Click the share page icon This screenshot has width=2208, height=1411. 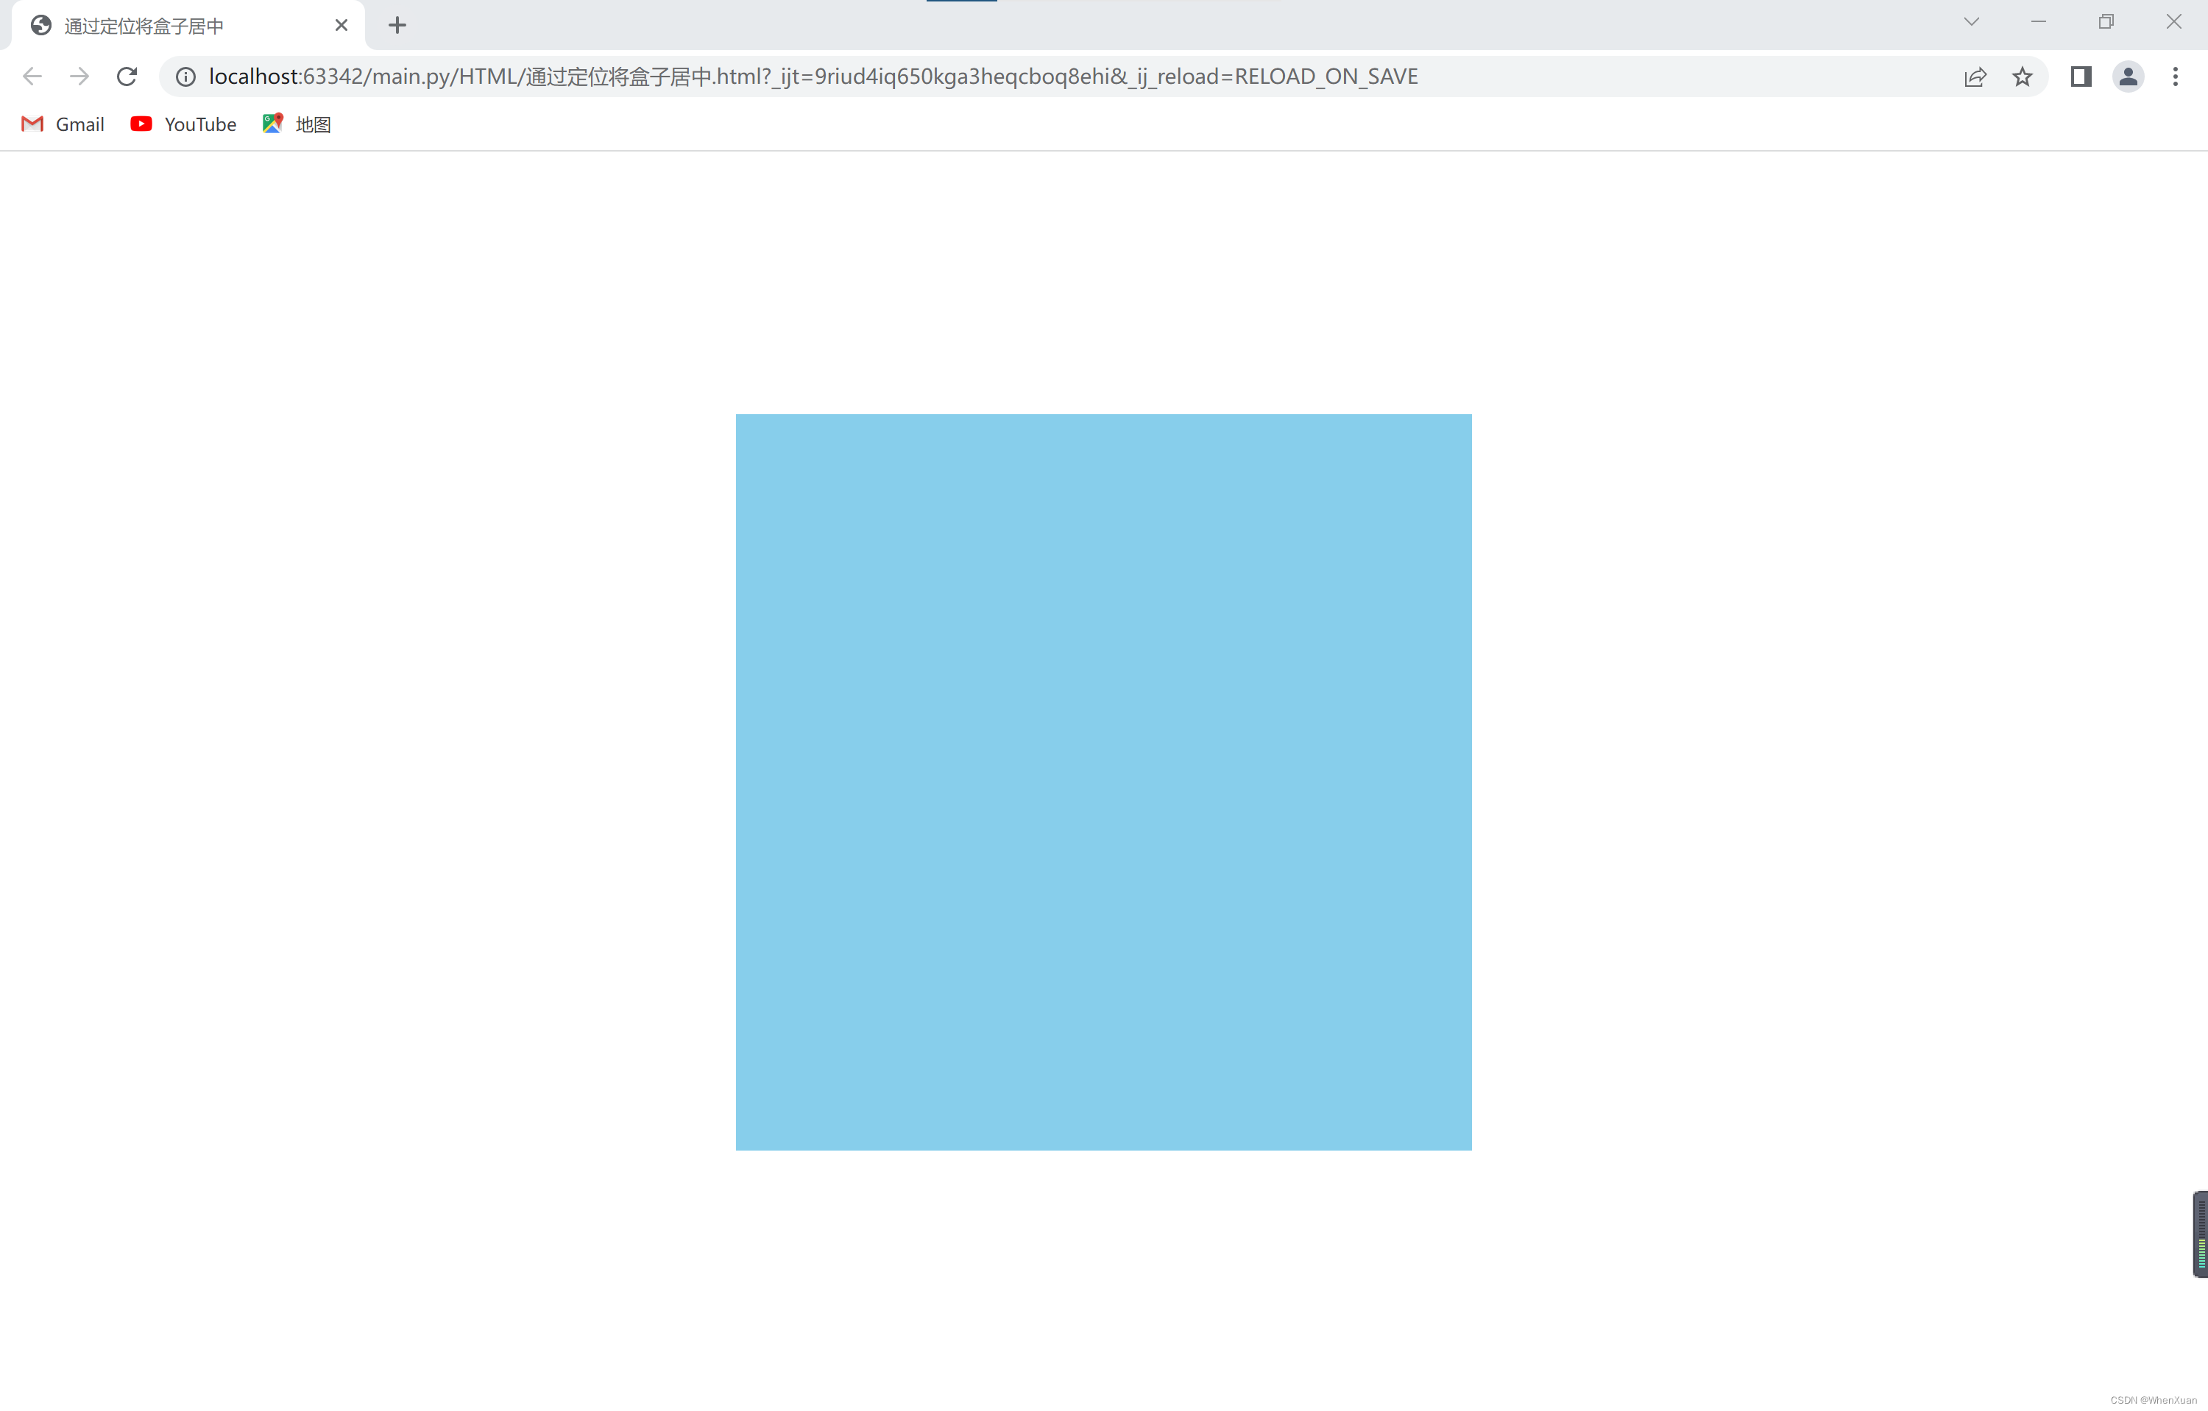(x=1975, y=76)
